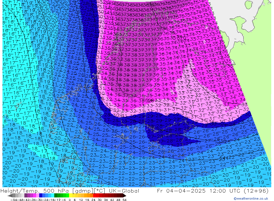This screenshot has width=274, height=201.
Task: Click the [gdmp] unit label in title
Action: [83, 191]
